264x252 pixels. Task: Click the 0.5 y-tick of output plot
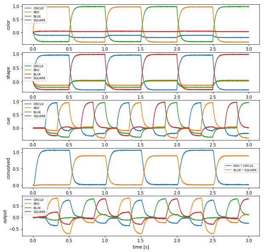point(16,206)
